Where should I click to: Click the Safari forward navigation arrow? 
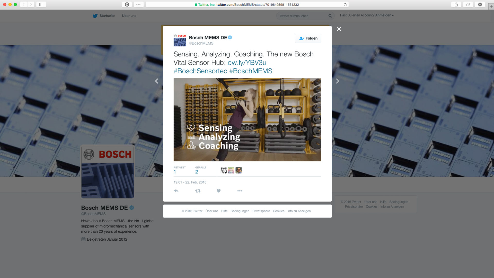coord(31,4)
